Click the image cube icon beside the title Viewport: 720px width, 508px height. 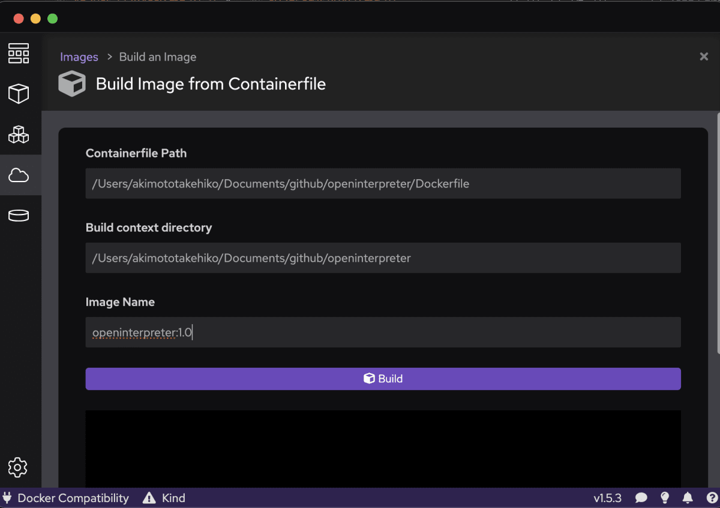click(x=72, y=84)
